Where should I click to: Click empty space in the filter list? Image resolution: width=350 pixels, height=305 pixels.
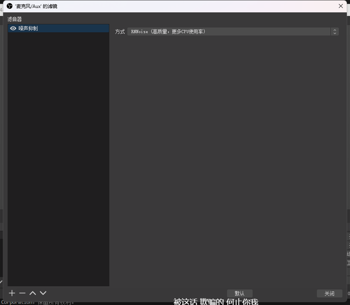pos(58,159)
